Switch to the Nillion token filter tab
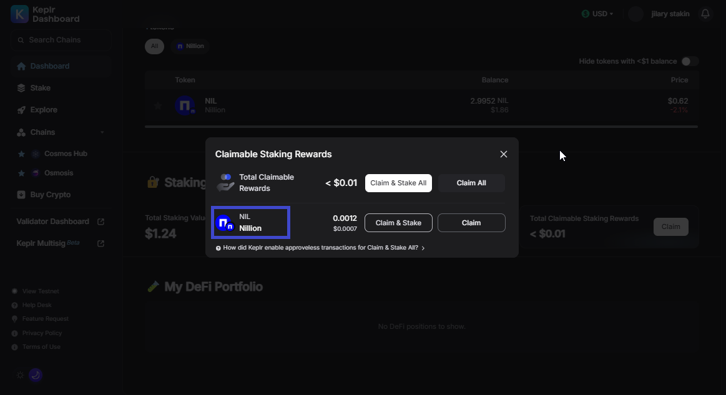The width and height of the screenshot is (726, 395). pos(190,46)
